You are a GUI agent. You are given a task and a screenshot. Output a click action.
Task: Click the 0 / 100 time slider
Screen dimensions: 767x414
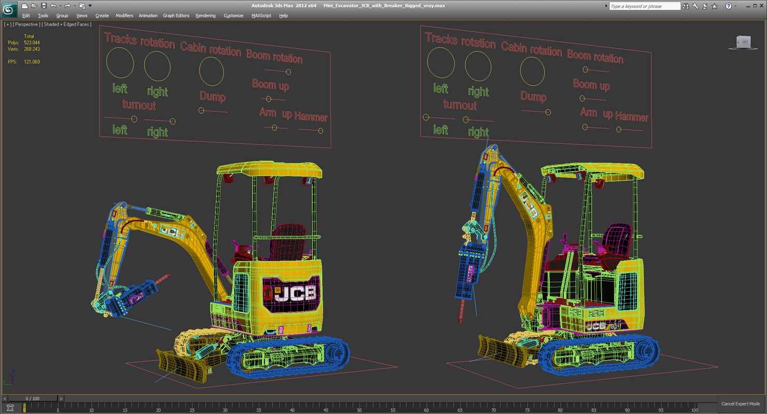32,398
